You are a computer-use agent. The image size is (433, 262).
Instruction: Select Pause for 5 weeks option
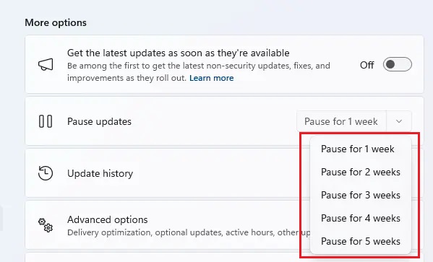click(x=361, y=241)
